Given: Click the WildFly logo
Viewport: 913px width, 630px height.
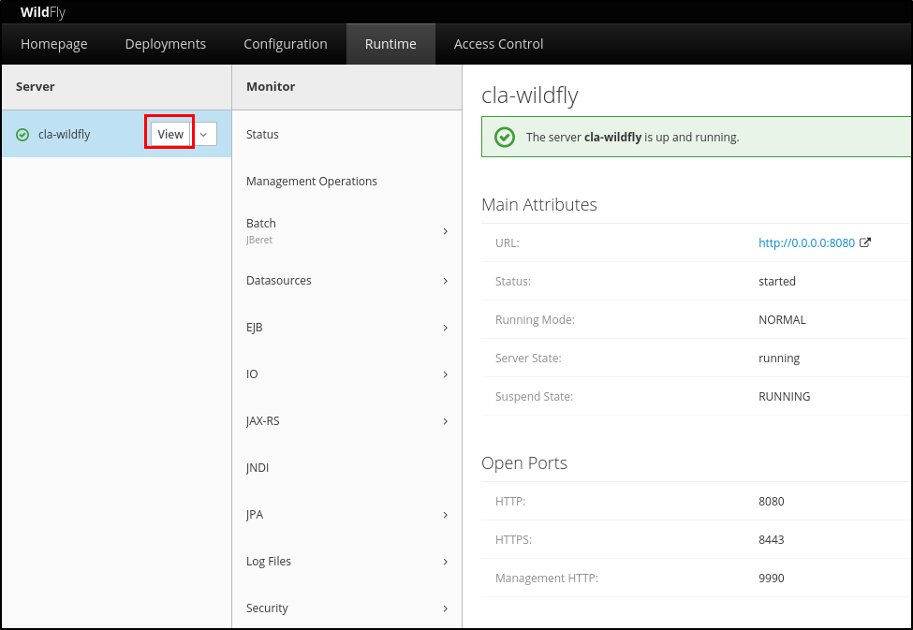Looking at the screenshot, I should coord(42,12).
